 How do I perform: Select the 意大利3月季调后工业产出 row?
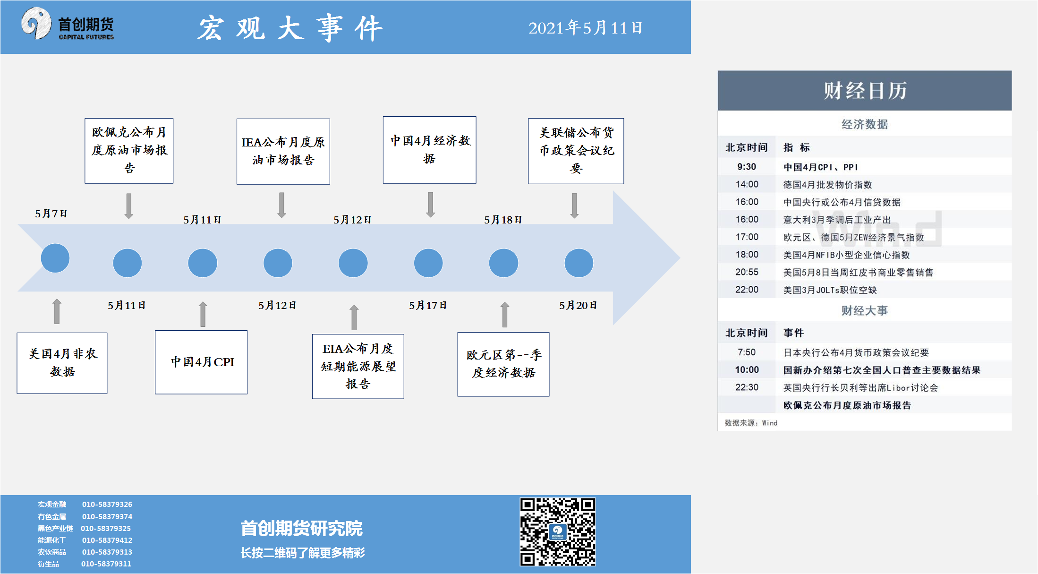[x=865, y=219]
